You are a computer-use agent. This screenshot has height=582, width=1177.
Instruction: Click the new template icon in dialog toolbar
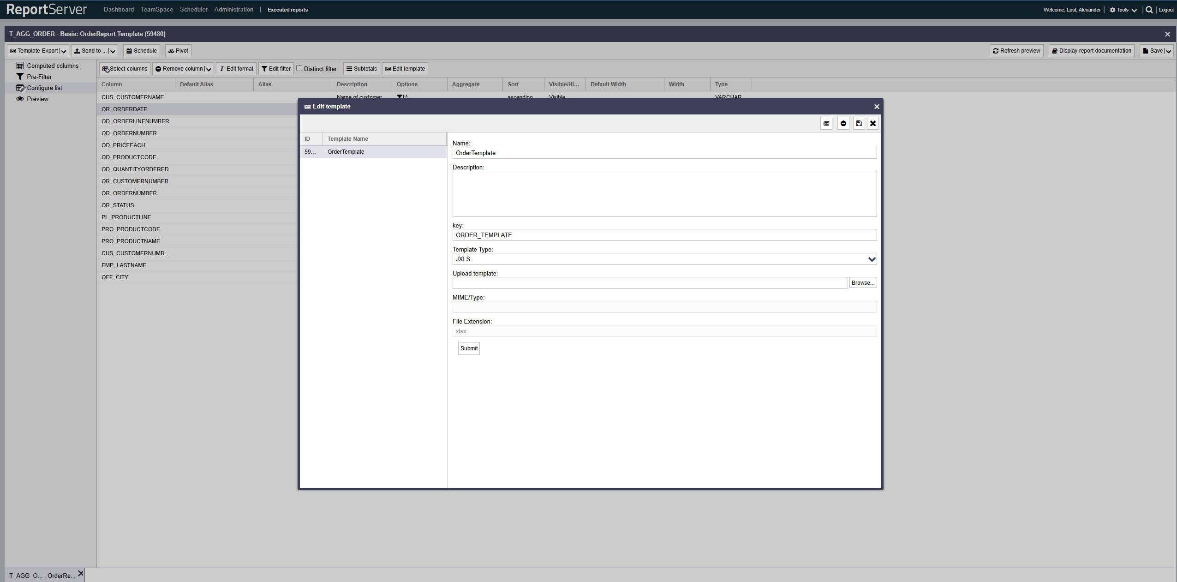(x=826, y=123)
